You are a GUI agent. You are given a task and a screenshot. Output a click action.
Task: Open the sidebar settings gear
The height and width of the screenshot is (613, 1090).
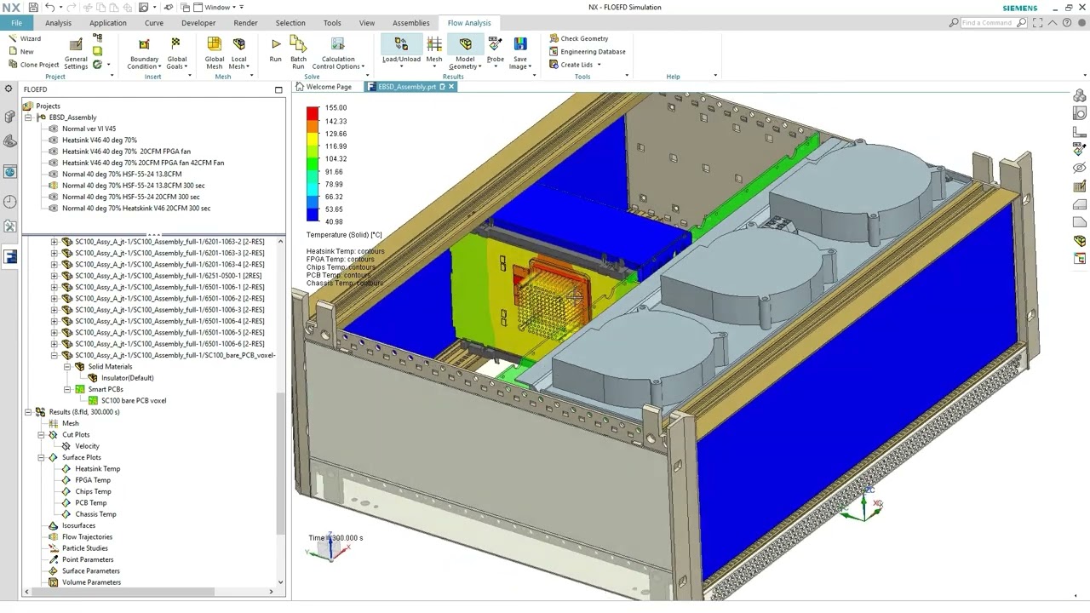pyautogui.click(x=9, y=89)
